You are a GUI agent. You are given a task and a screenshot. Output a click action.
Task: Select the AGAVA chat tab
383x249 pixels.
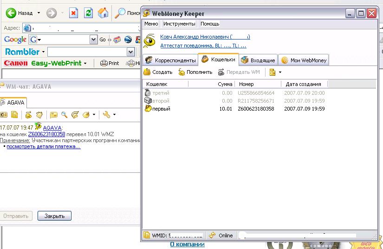tap(13, 102)
